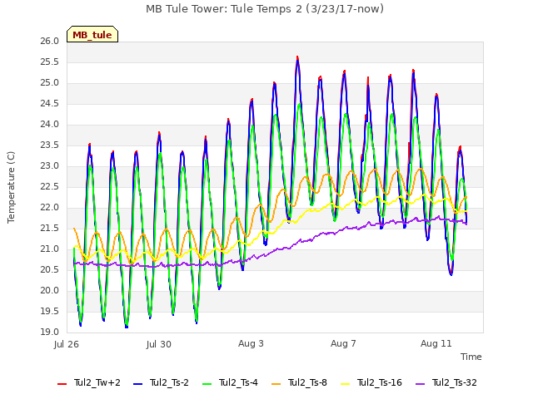Click the 20.0 y-axis tick label
This screenshot has width=533, height=399.
(50, 291)
